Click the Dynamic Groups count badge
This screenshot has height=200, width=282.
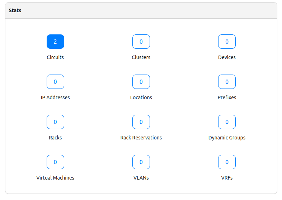(x=227, y=122)
